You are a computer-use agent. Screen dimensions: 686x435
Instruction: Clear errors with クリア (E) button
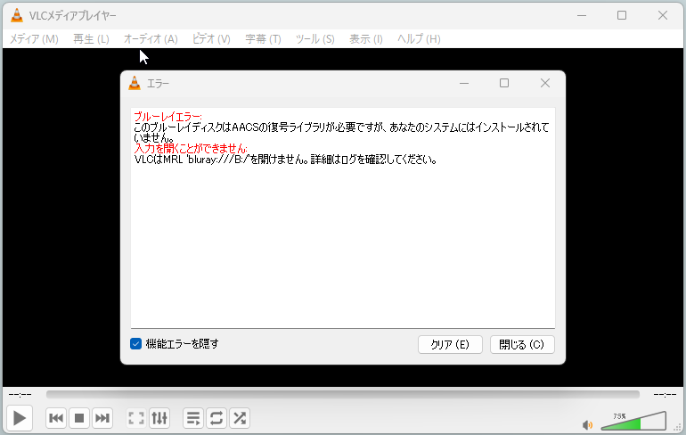(450, 344)
